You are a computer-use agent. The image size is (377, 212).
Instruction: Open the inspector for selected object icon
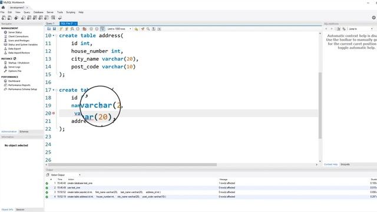coord(16,18)
